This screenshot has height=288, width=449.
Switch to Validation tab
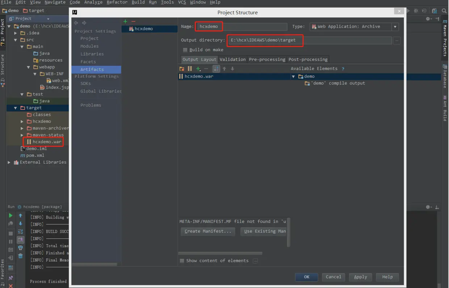click(232, 60)
